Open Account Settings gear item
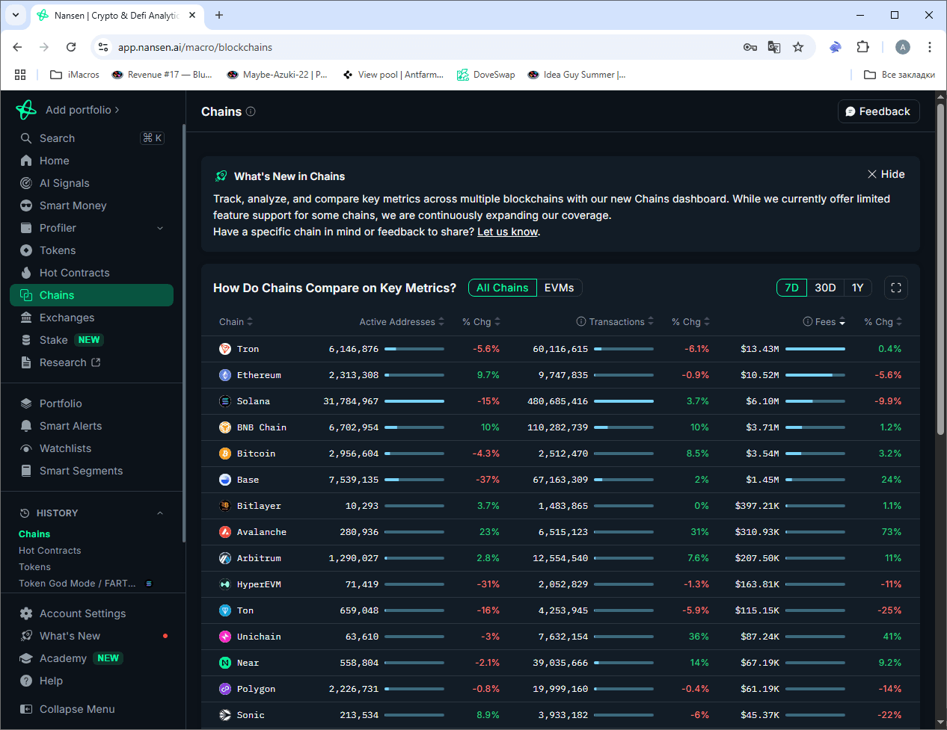Viewport: 947px width, 730px height. coord(26,613)
